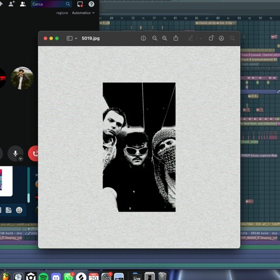Mute the microphone in Discord call
Viewport: 280px width, 280px height.
pyautogui.click(x=15, y=153)
